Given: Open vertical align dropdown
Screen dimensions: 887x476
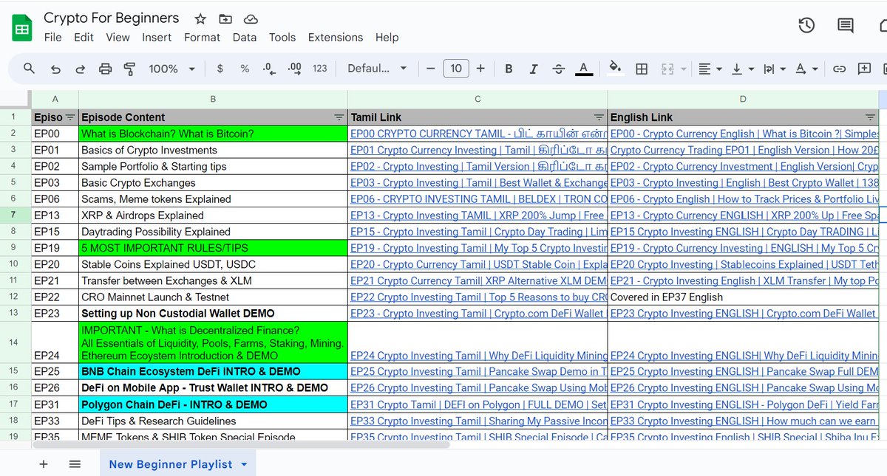Looking at the screenshot, I should coord(741,69).
